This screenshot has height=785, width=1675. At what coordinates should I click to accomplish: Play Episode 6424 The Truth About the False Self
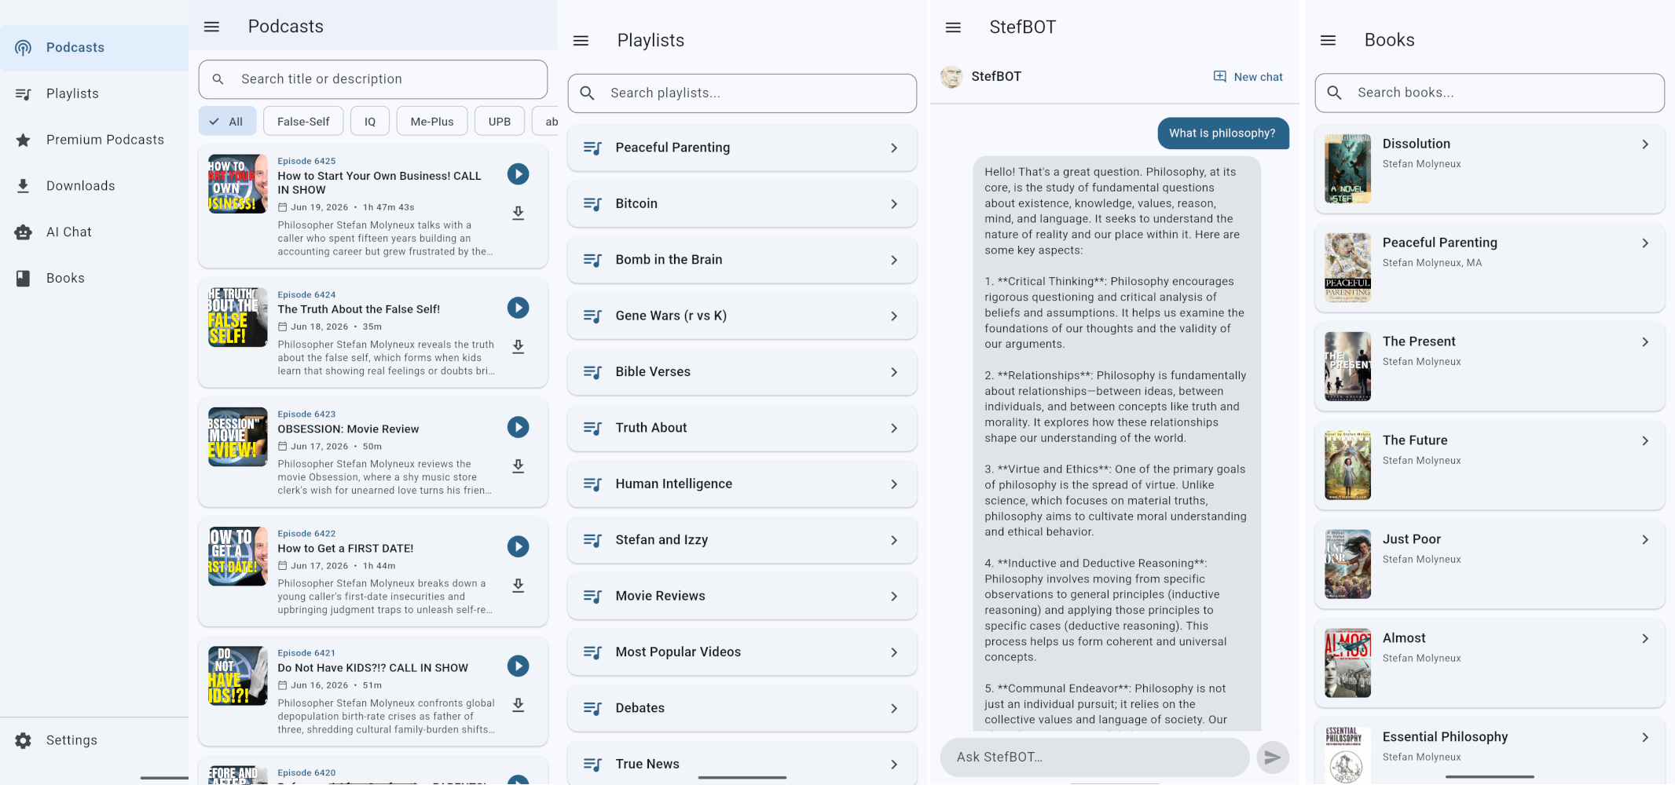tap(518, 308)
